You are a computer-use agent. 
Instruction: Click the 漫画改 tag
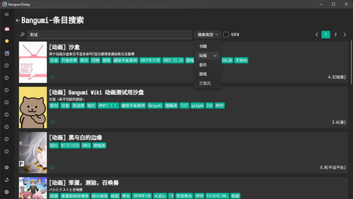pyautogui.click(x=171, y=106)
